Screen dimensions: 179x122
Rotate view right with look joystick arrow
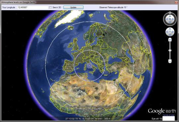pos(173,19)
